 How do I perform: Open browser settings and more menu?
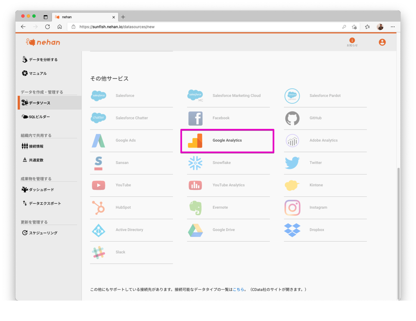393,27
